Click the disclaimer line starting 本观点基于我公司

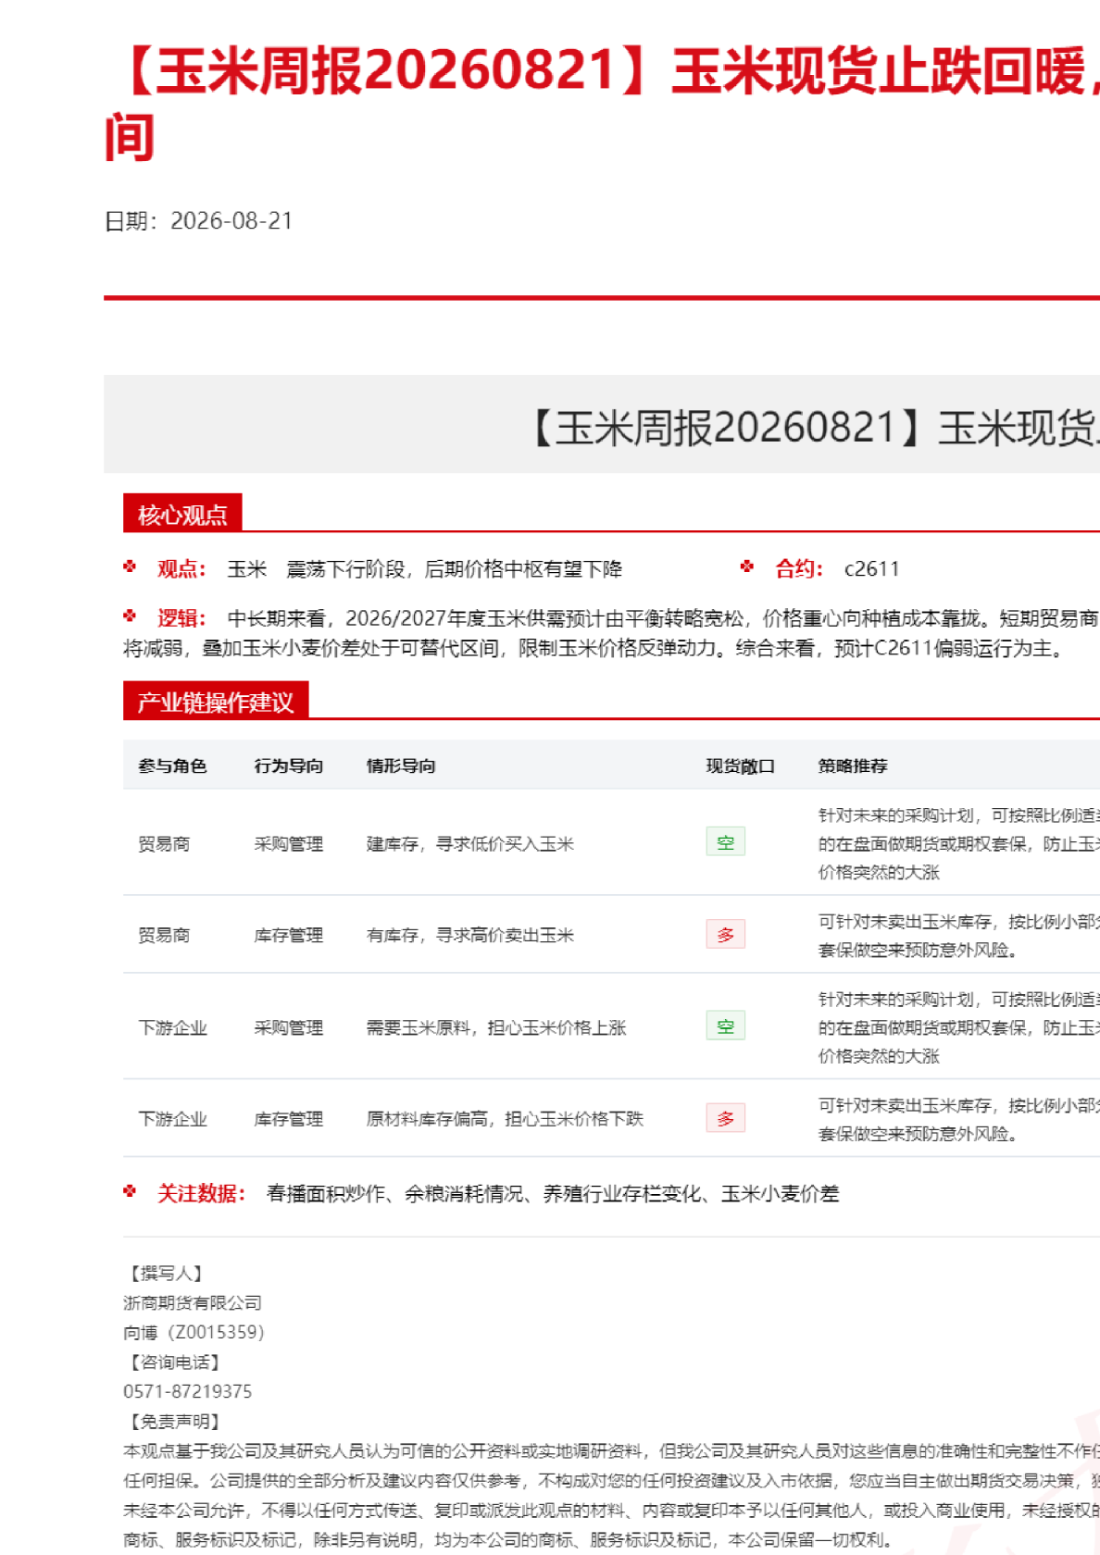(x=611, y=1450)
